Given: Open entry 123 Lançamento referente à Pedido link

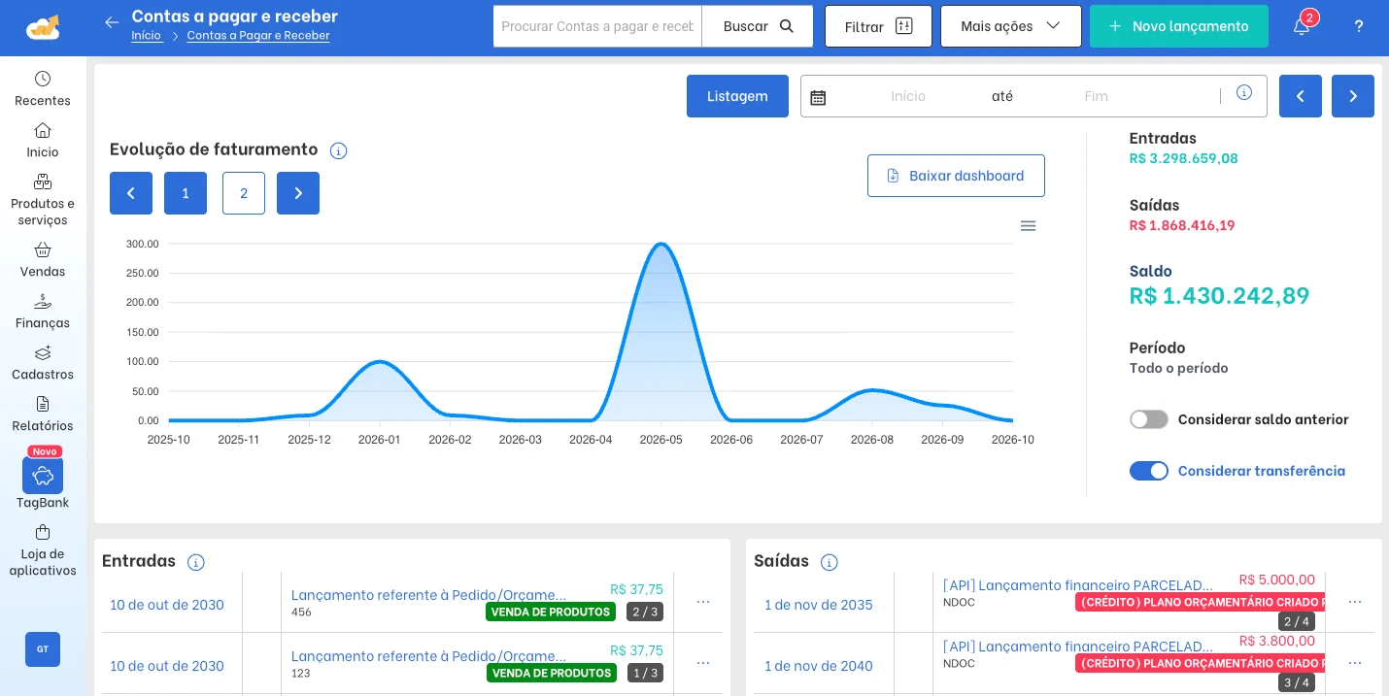Looking at the screenshot, I should [x=428, y=655].
